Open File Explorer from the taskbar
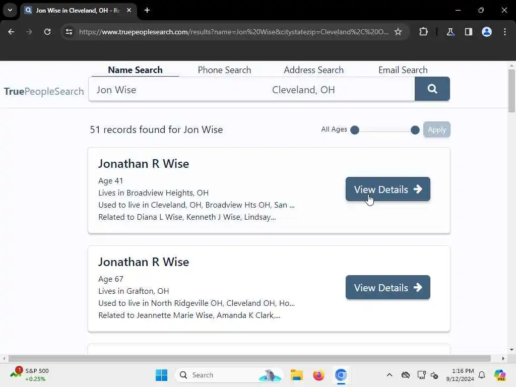 tap(296, 375)
